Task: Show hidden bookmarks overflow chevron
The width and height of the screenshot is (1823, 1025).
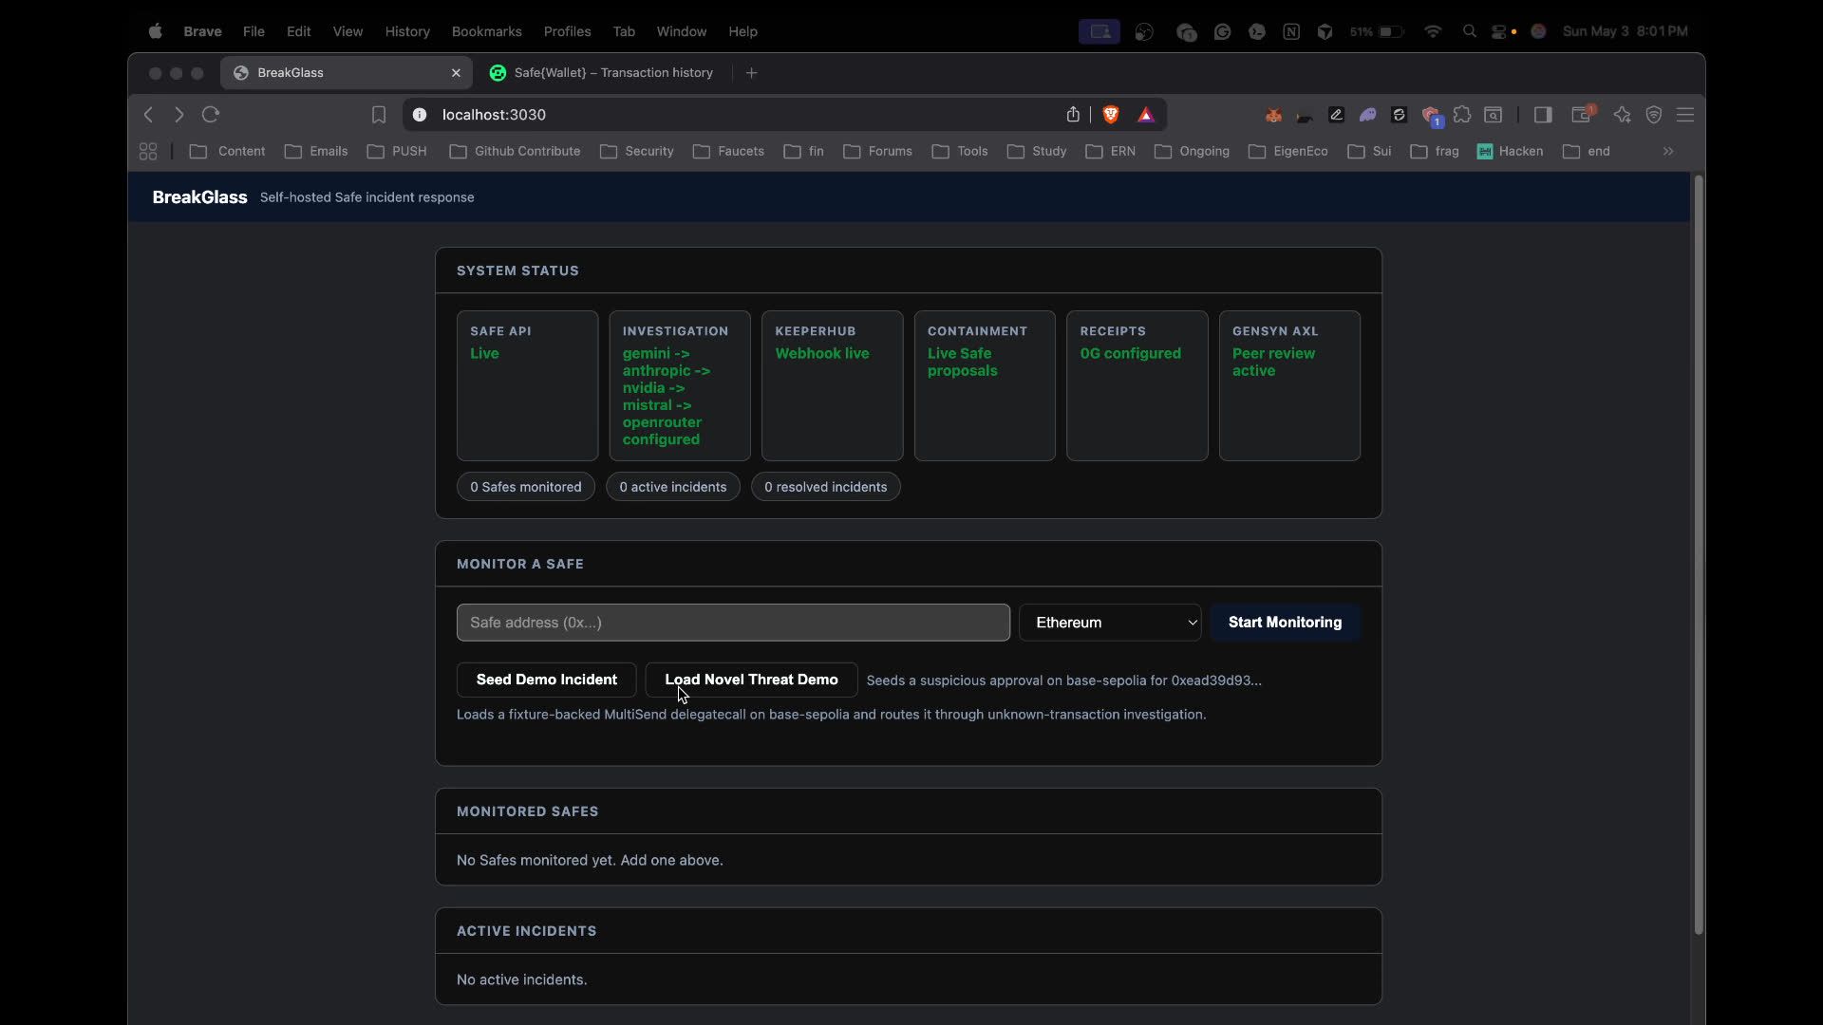Action: (1668, 151)
